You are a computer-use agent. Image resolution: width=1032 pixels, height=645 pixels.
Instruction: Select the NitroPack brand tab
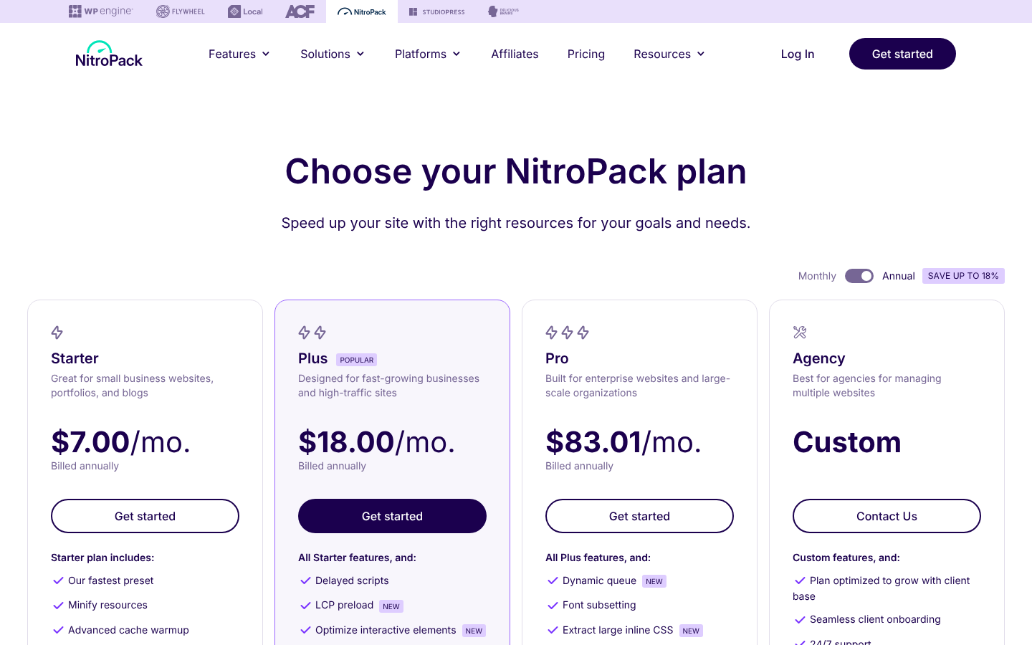[x=362, y=11]
